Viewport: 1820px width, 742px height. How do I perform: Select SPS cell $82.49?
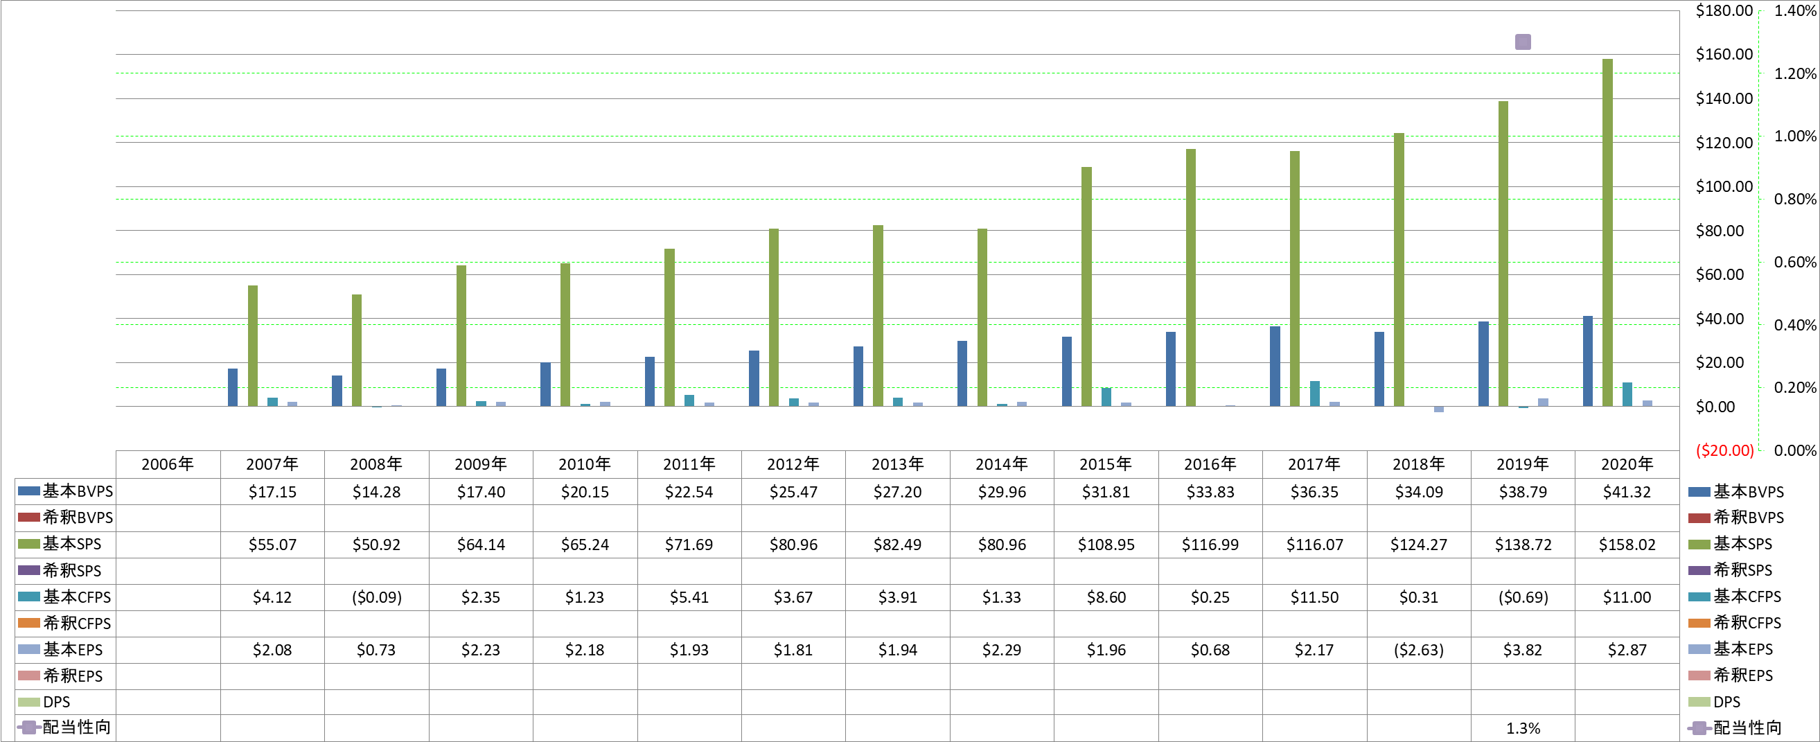coord(897,545)
